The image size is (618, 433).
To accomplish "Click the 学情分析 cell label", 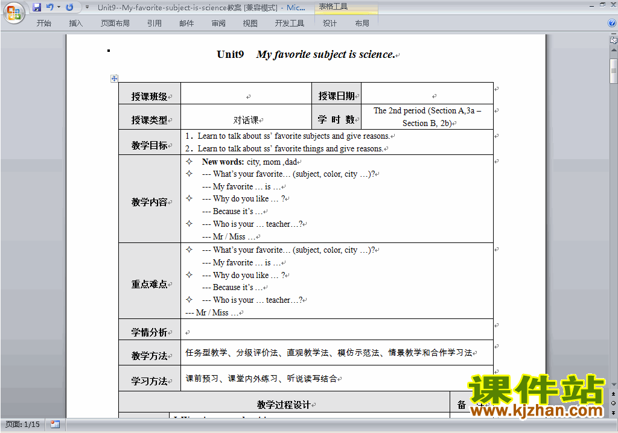I will [150, 332].
